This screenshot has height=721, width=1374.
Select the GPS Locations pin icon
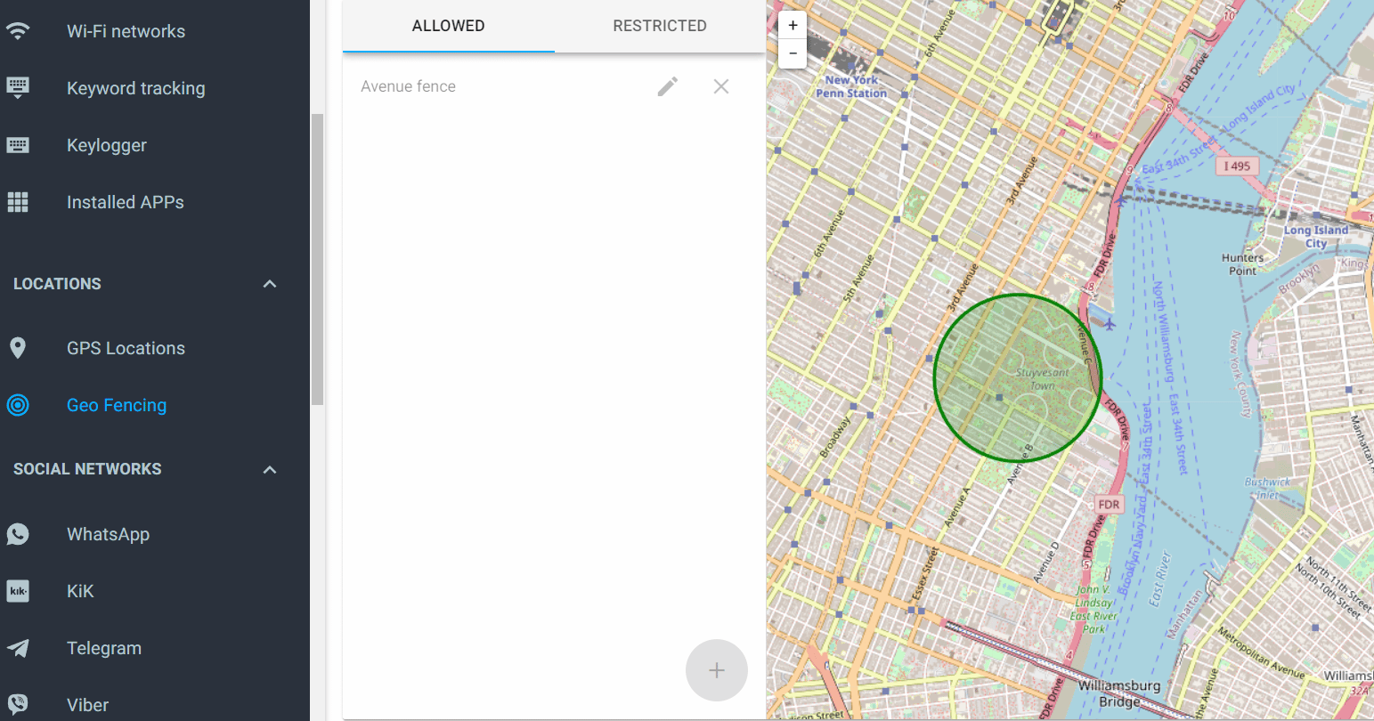tap(18, 348)
